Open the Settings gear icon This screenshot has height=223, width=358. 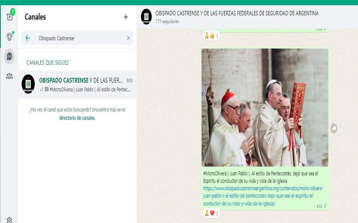[9, 220]
